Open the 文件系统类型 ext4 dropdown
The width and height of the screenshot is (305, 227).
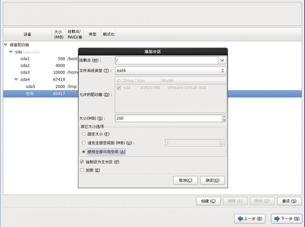[x=223, y=71]
